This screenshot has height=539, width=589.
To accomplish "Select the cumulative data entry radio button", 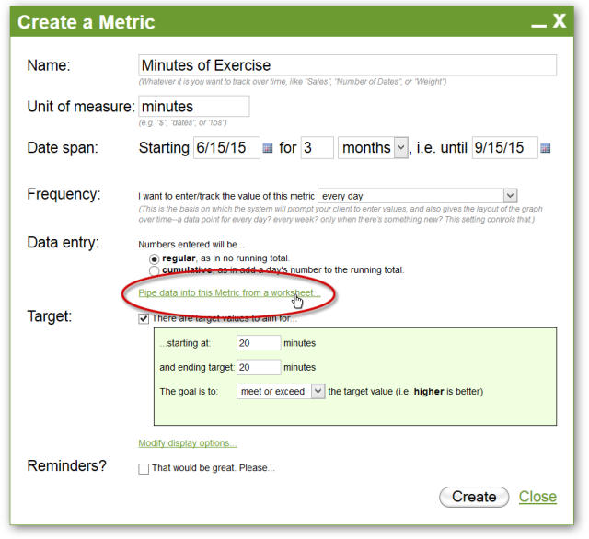I will [x=154, y=270].
